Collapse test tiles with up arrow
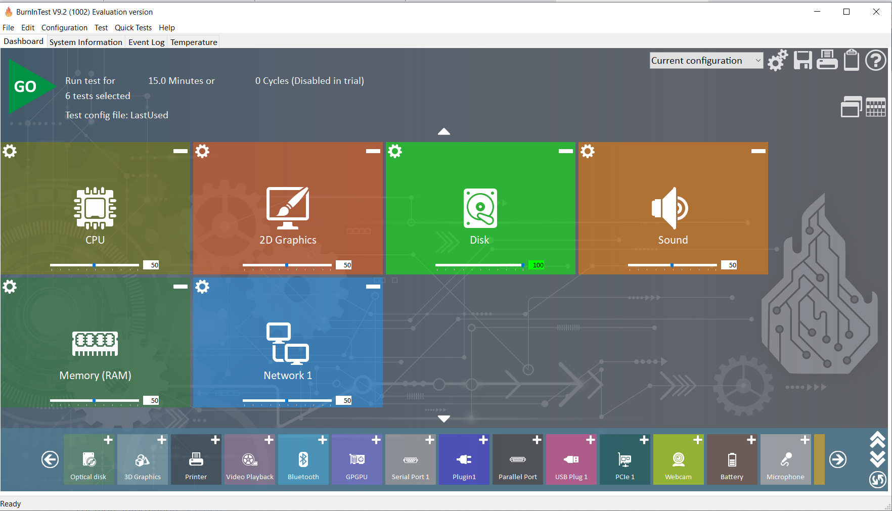The image size is (892, 511). point(444,131)
